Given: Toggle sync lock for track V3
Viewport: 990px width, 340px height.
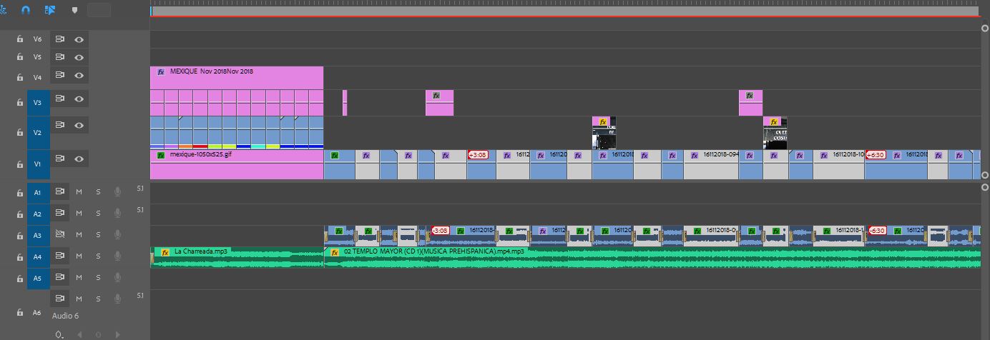Looking at the screenshot, I should tap(60, 99).
